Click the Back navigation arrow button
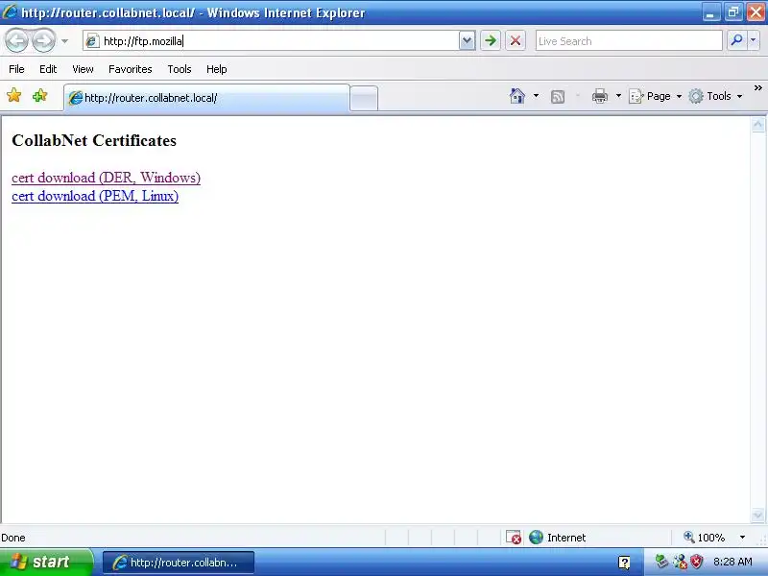 point(16,41)
